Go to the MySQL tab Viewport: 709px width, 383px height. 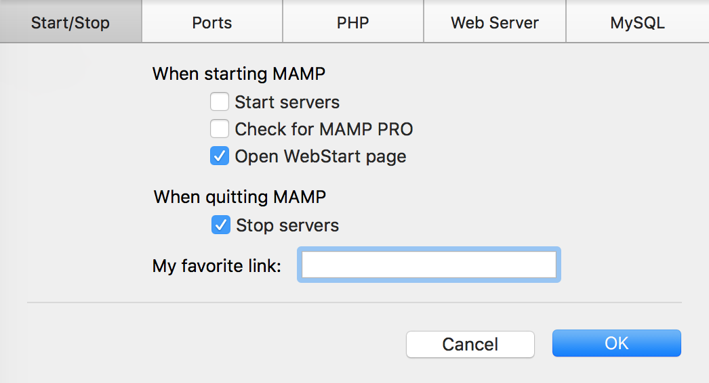pyautogui.click(x=637, y=22)
